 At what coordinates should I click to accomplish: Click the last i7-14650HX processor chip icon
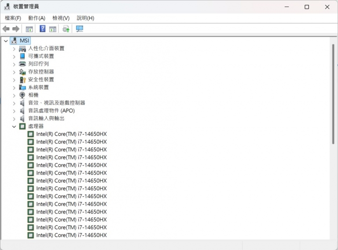pyautogui.click(x=31, y=235)
